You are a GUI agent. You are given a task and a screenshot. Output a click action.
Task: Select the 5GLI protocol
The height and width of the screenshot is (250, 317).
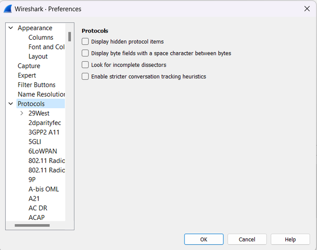click(x=35, y=142)
